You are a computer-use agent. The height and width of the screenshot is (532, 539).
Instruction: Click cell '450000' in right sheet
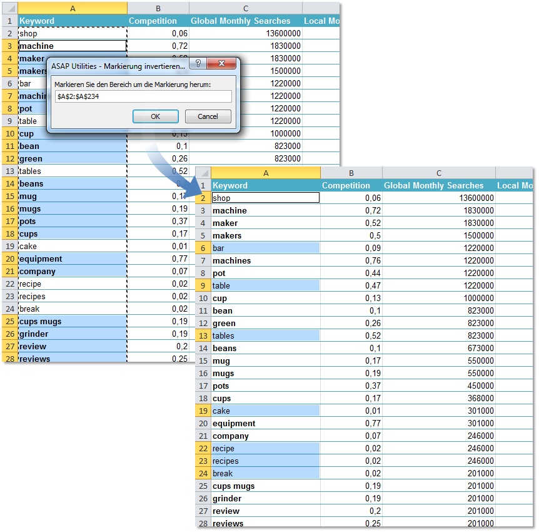coord(439,386)
